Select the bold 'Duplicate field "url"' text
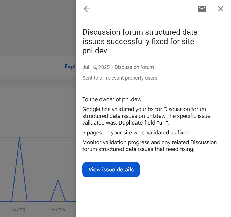The width and height of the screenshot is (231, 217). pos(143,123)
